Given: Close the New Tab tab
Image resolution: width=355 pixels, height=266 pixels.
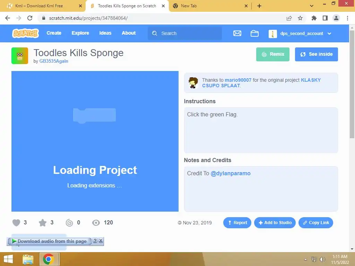Looking at the screenshot, I should pyautogui.click(x=246, y=6).
